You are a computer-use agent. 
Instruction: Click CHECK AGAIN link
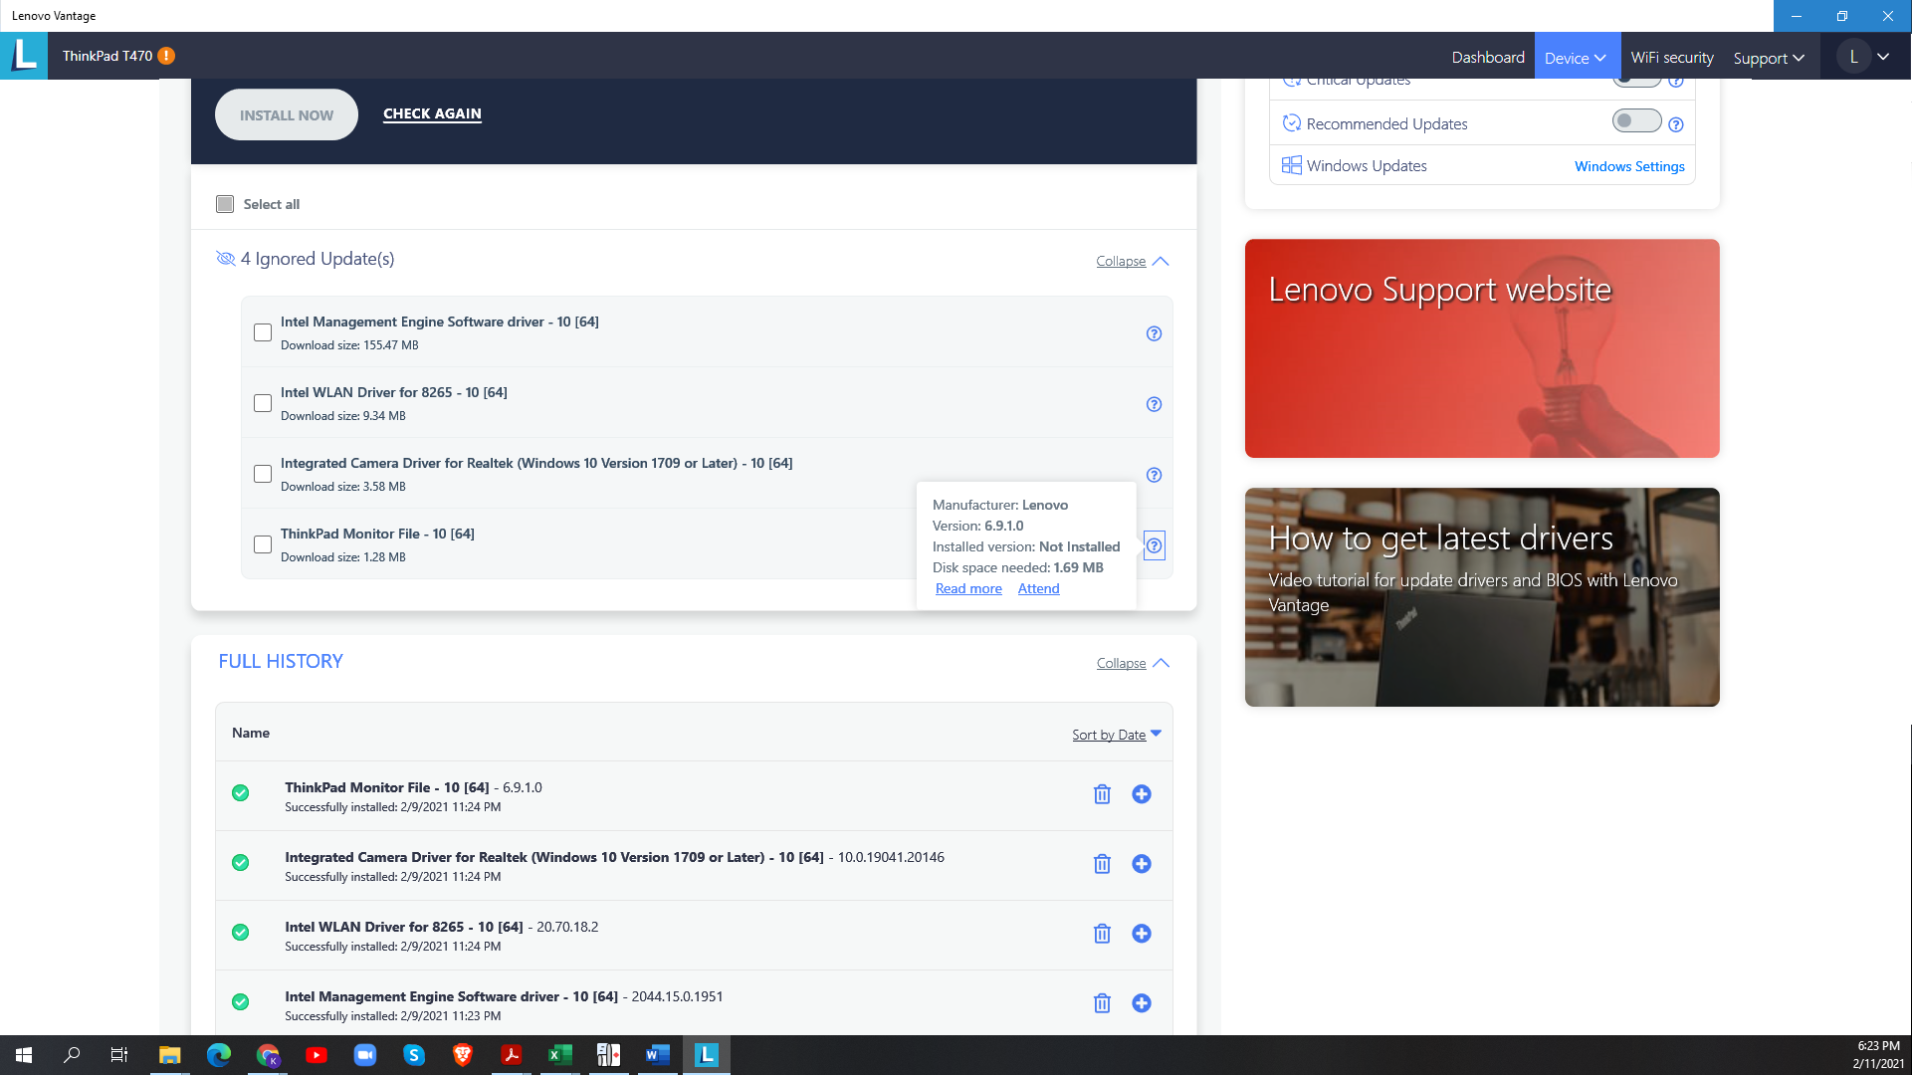(432, 114)
